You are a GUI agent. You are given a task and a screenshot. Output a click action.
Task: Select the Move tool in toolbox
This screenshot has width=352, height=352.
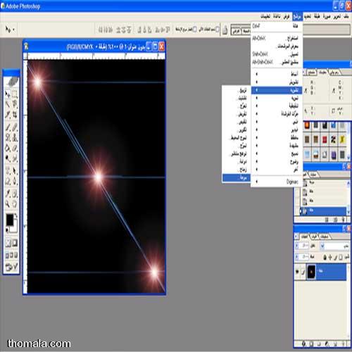click(x=8, y=94)
